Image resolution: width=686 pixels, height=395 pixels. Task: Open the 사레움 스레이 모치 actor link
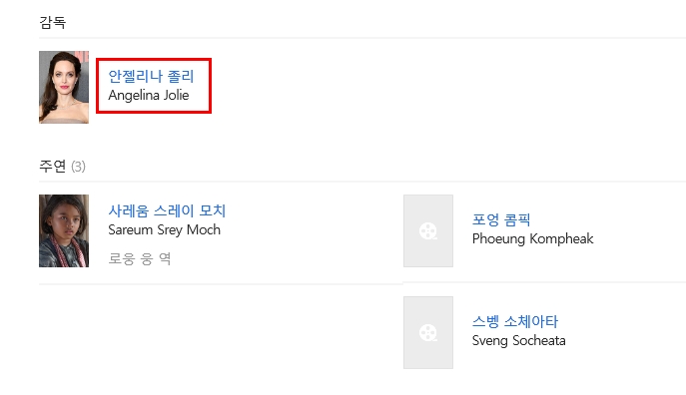pos(167,211)
